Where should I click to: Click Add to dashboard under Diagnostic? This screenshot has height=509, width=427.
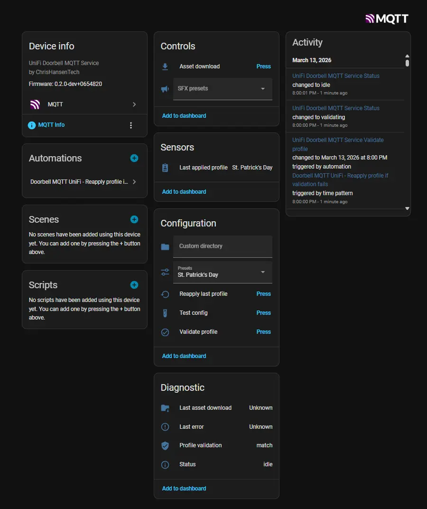click(x=184, y=488)
